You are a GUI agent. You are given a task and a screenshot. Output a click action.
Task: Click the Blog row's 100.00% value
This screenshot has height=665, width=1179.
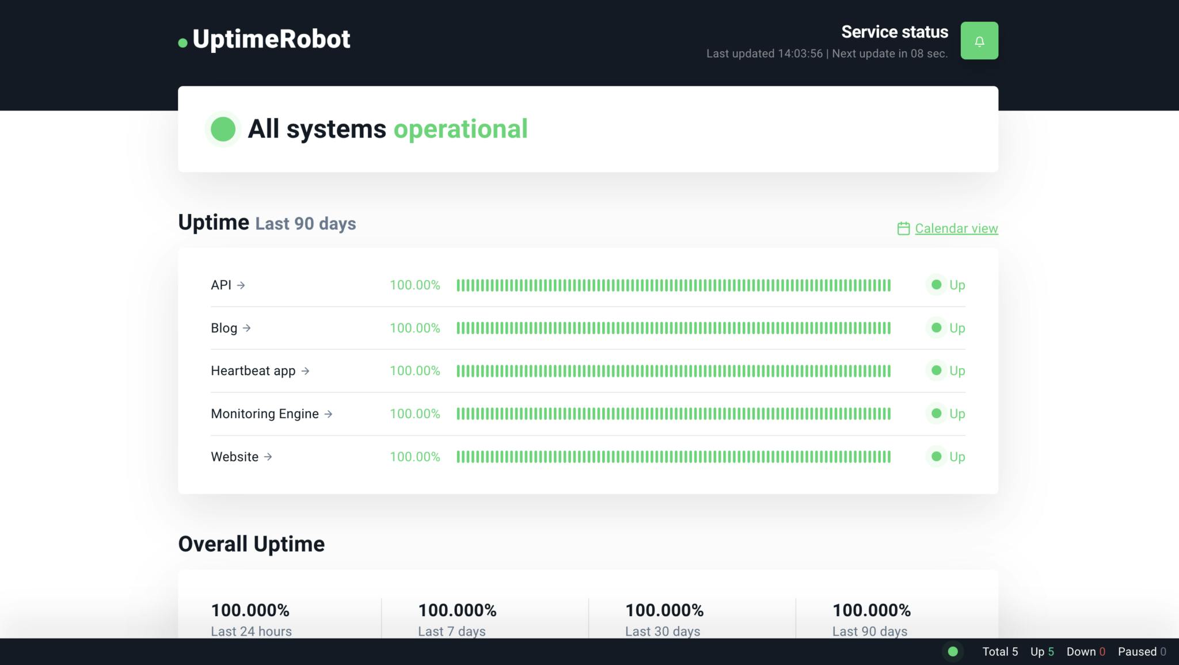click(415, 328)
